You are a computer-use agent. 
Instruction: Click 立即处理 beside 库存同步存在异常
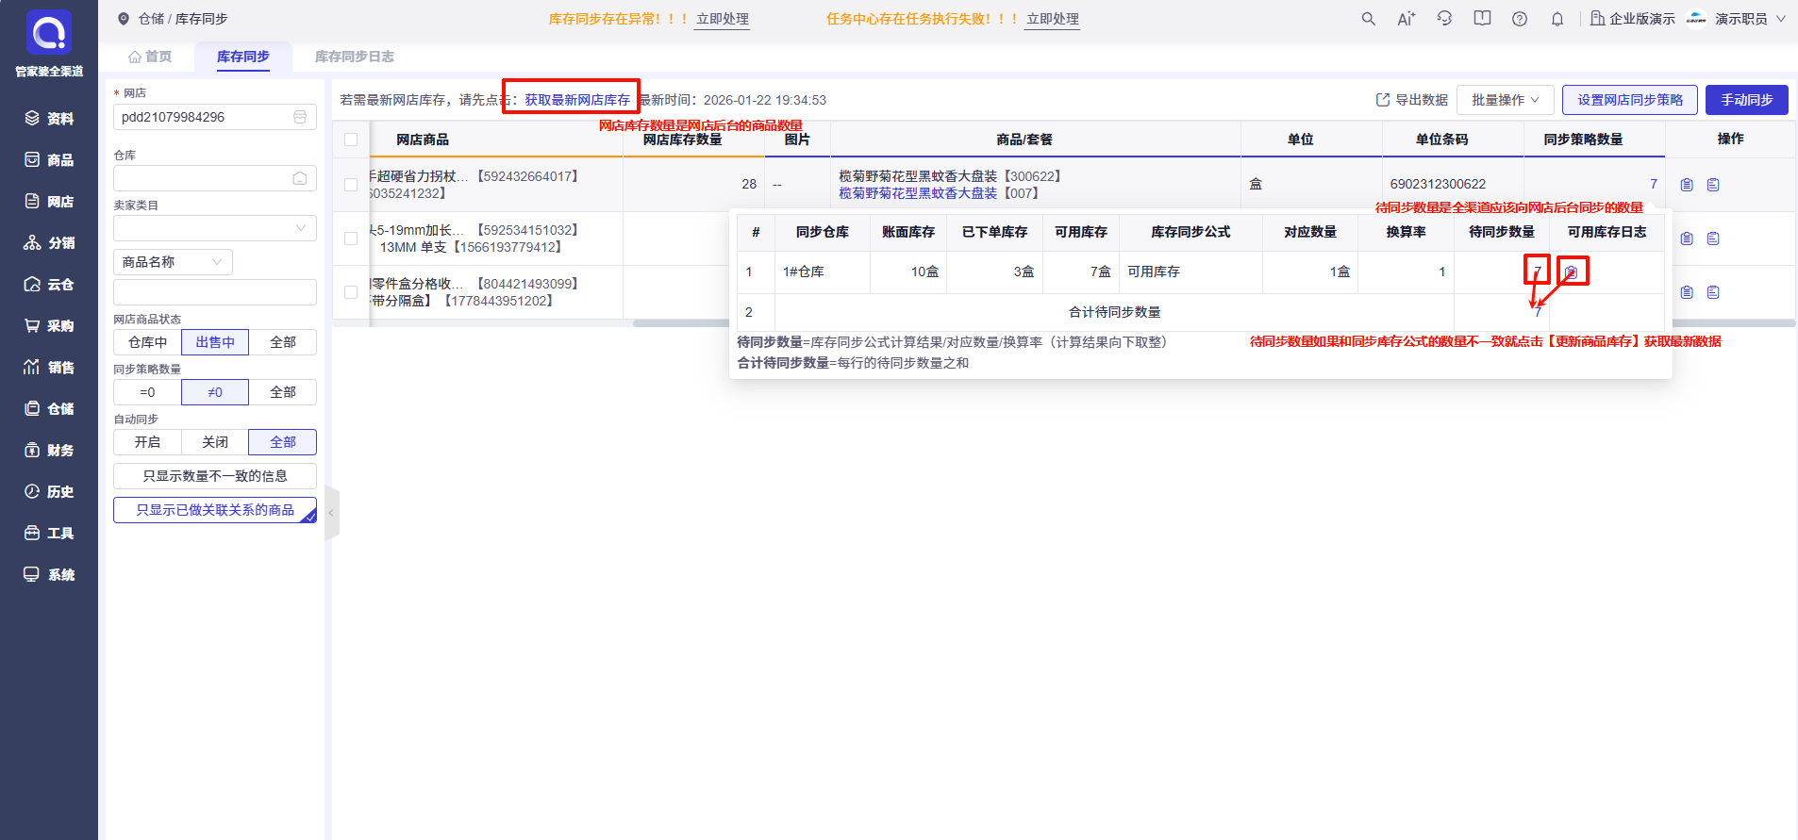tap(723, 19)
